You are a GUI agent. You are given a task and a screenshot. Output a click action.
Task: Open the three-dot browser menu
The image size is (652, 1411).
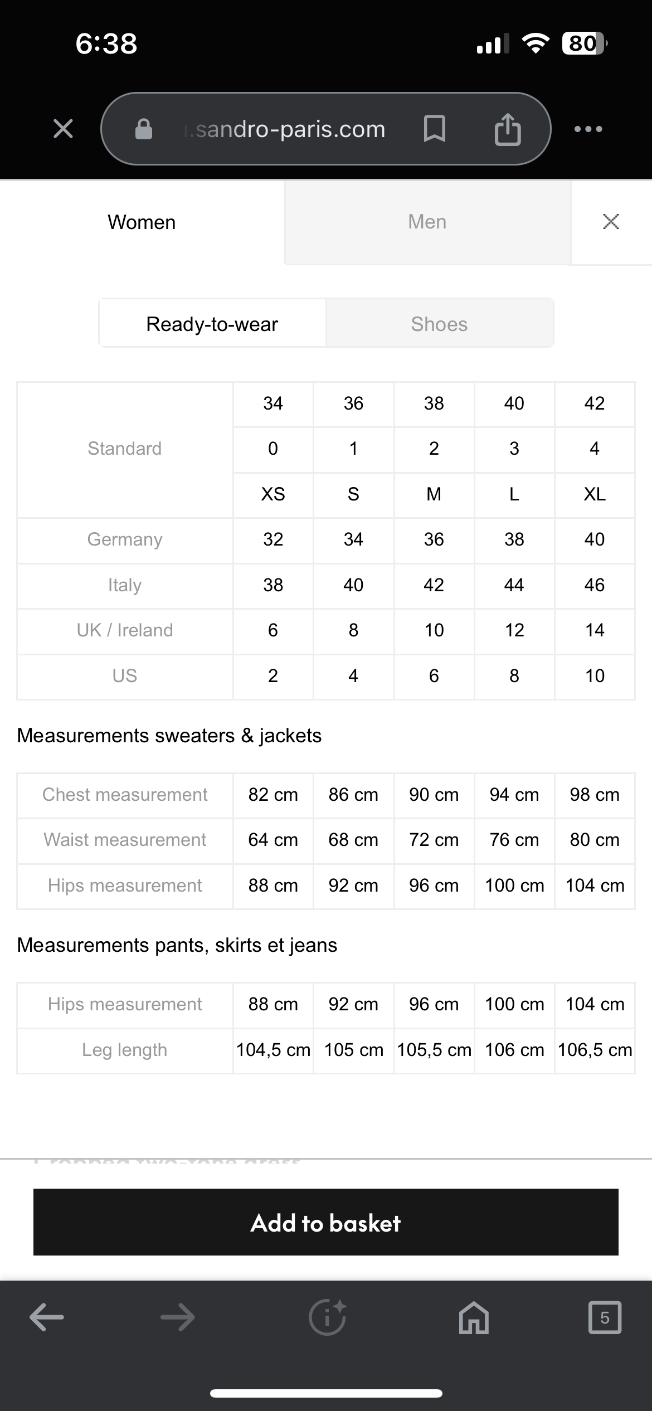(588, 129)
